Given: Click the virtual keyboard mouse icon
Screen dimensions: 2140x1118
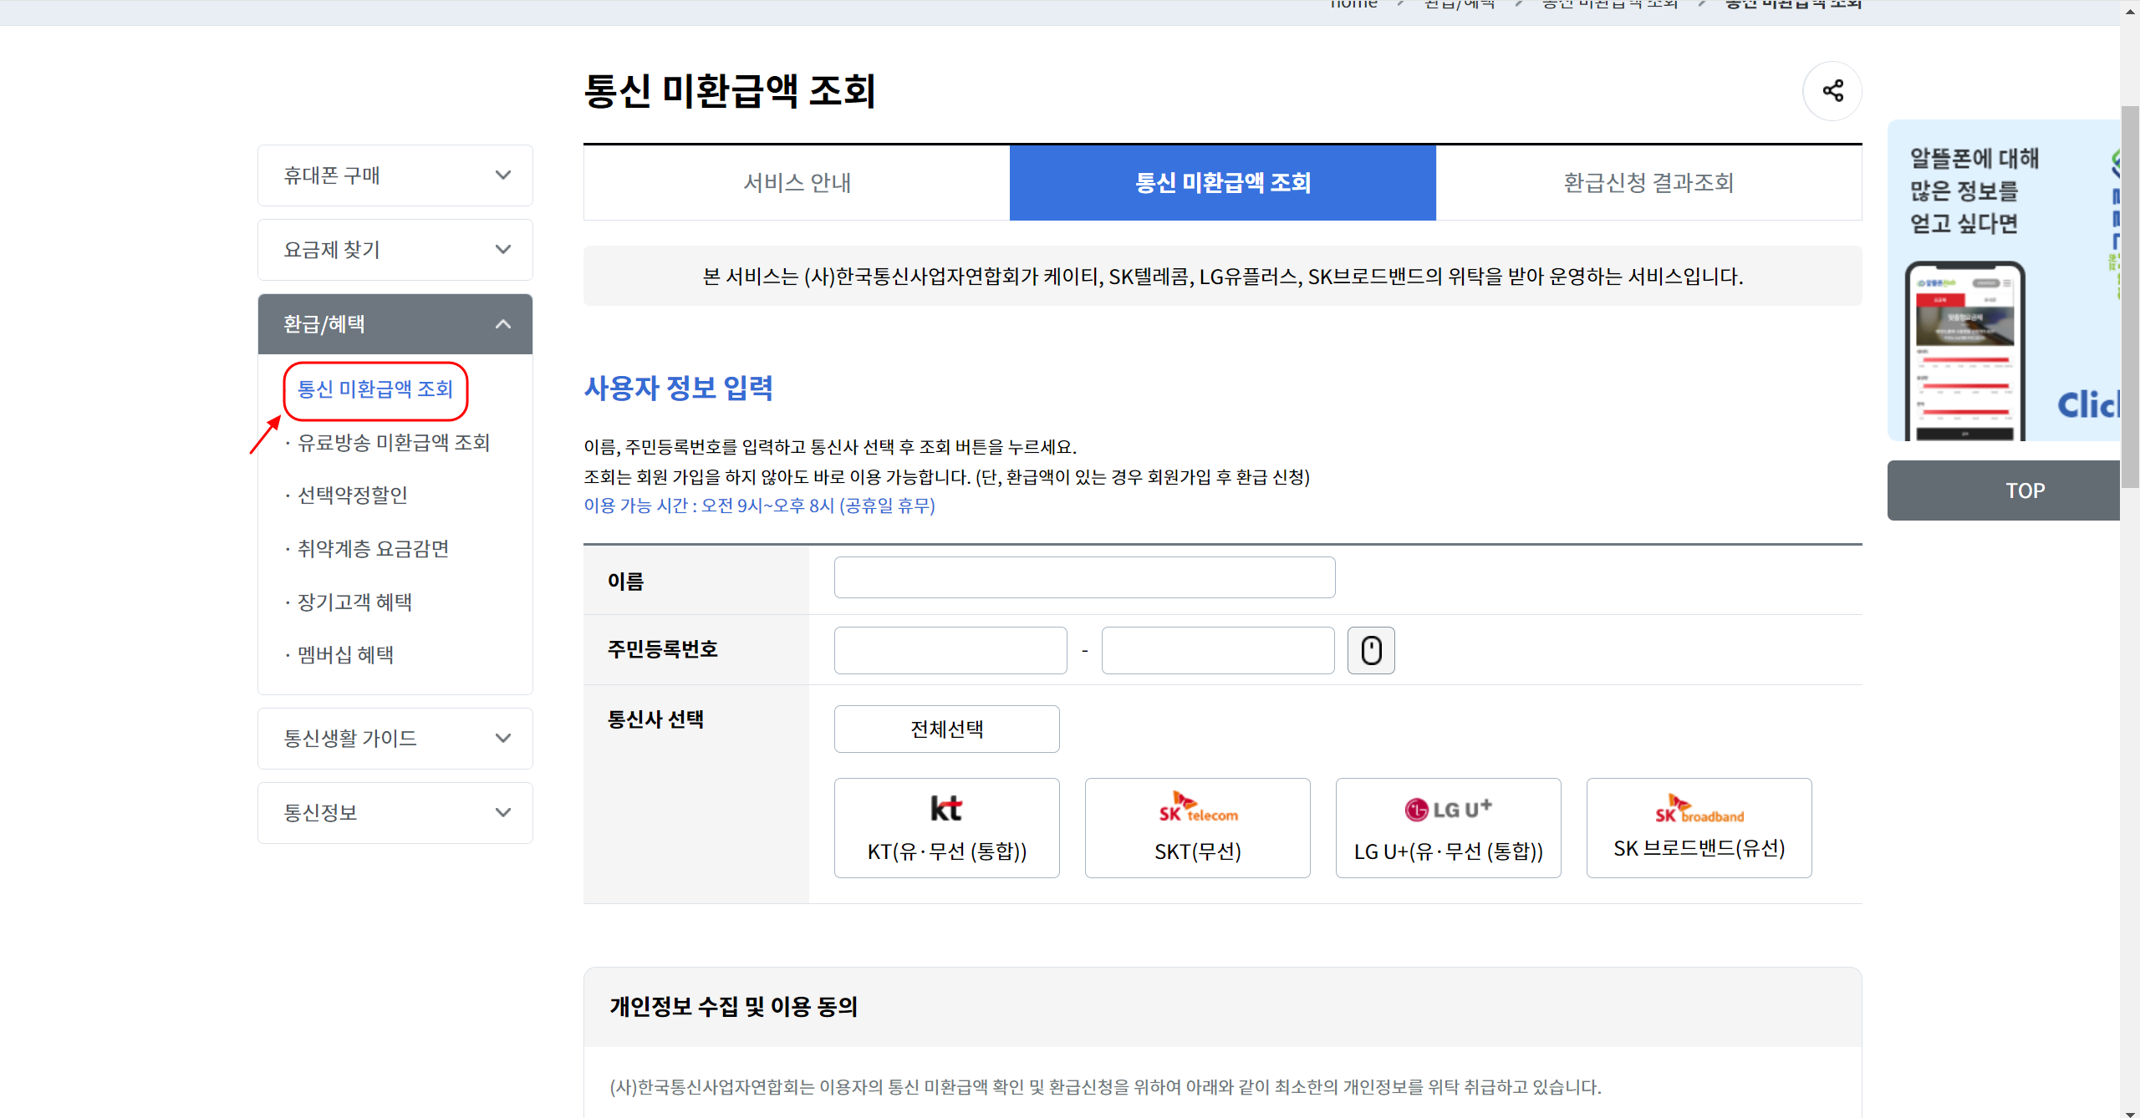Looking at the screenshot, I should pyautogui.click(x=1371, y=650).
